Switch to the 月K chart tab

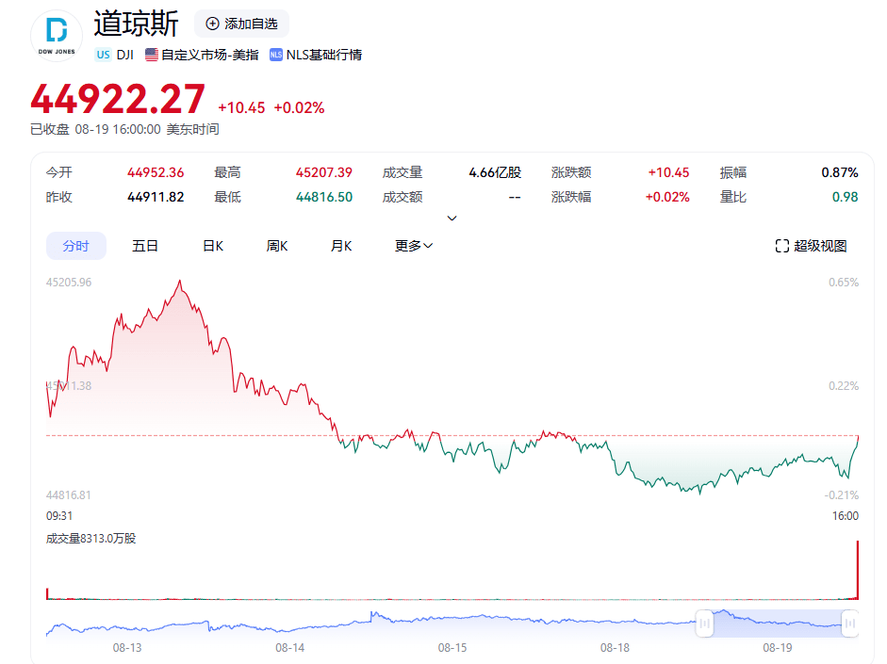tap(341, 246)
